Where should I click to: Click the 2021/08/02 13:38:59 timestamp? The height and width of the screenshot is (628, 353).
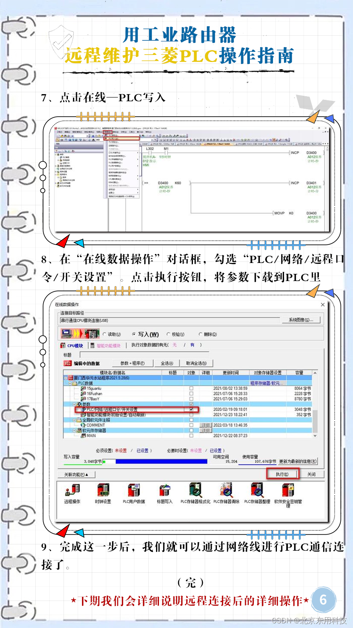[230, 388]
